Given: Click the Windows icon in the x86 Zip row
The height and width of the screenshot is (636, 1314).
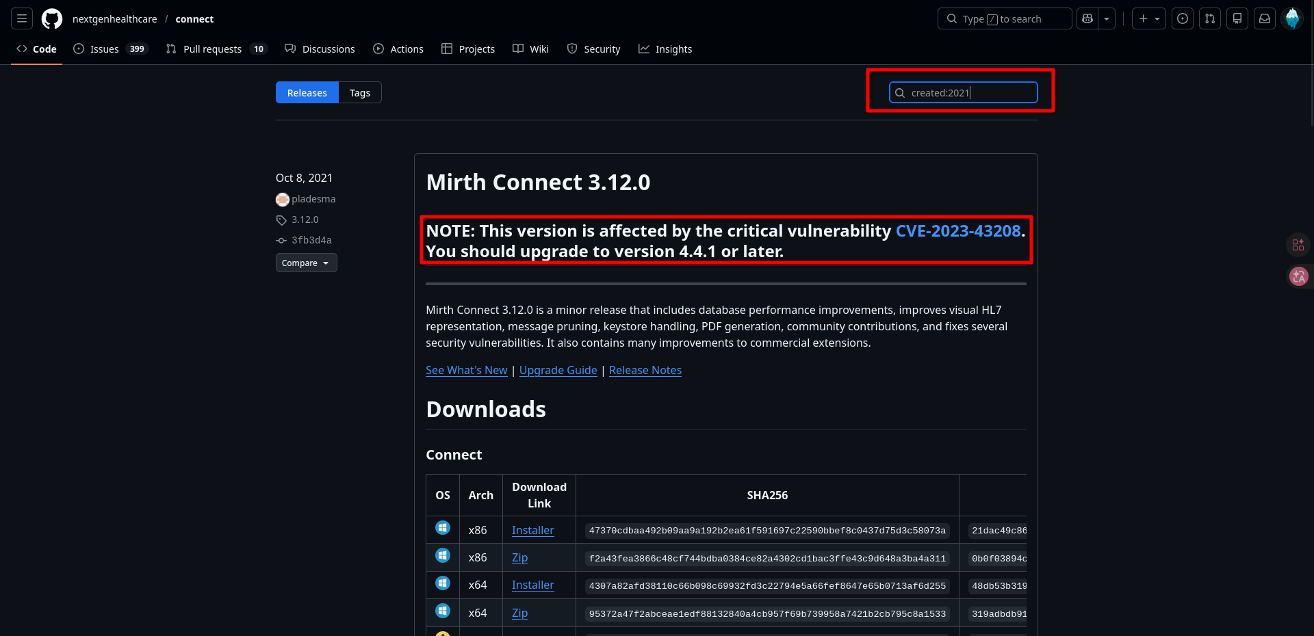Looking at the screenshot, I should tap(443, 555).
